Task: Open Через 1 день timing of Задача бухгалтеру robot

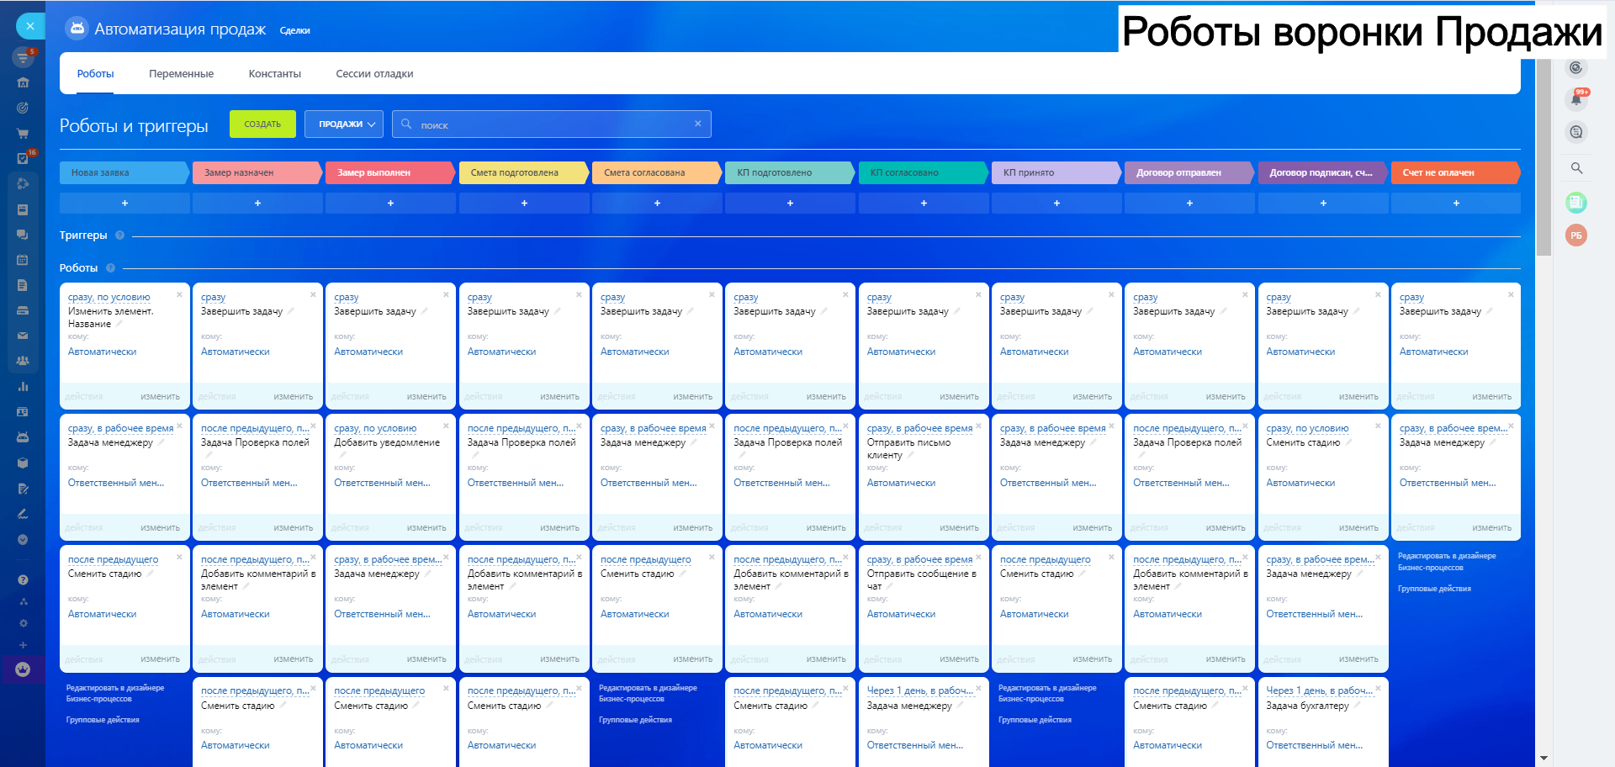Action: tap(1319, 690)
